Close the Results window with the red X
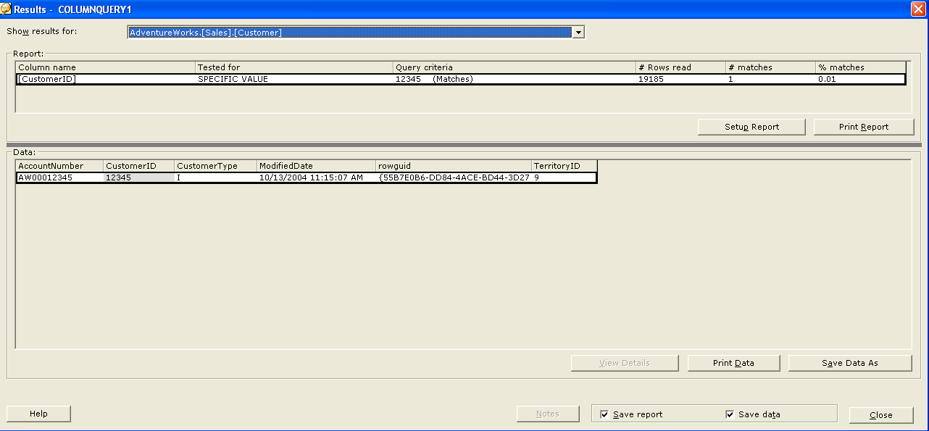929x431 pixels. coord(918,9)
